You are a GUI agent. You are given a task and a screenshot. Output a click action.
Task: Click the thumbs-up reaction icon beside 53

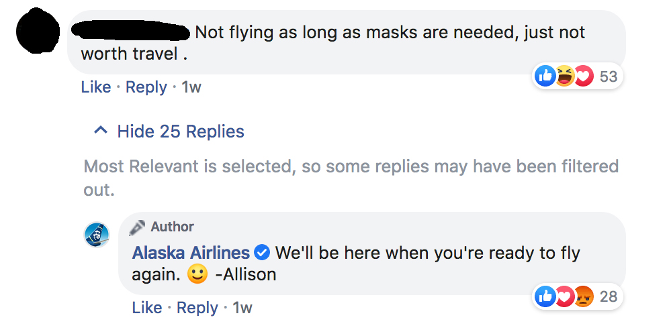point(545,76)
